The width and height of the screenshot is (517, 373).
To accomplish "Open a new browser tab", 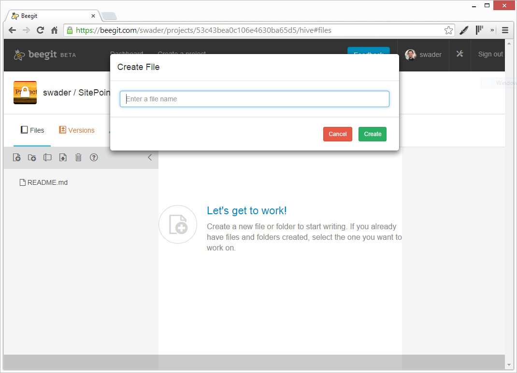I will pos(109,16).
